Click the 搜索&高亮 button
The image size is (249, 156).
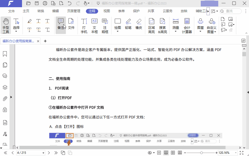point(162,25)
